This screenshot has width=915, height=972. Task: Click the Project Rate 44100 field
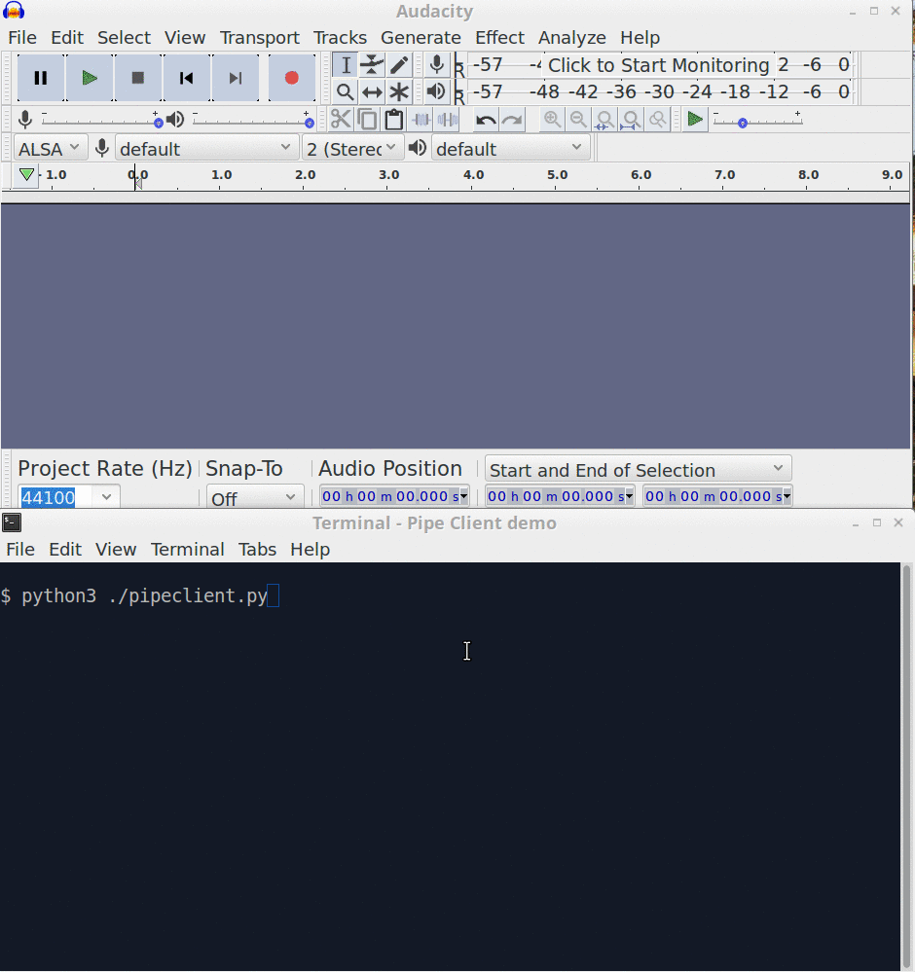[55, 497]
